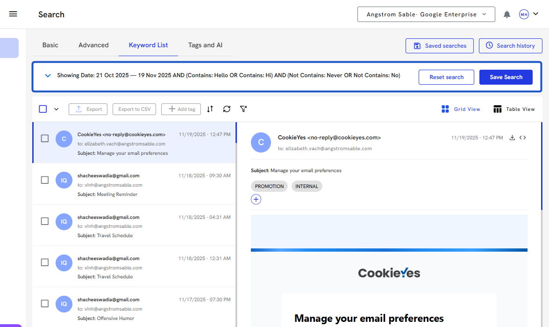Viewport: 549px width, 327px height.
Task: Clear filters using the funnel icon
Action: [x=243, y=109]
